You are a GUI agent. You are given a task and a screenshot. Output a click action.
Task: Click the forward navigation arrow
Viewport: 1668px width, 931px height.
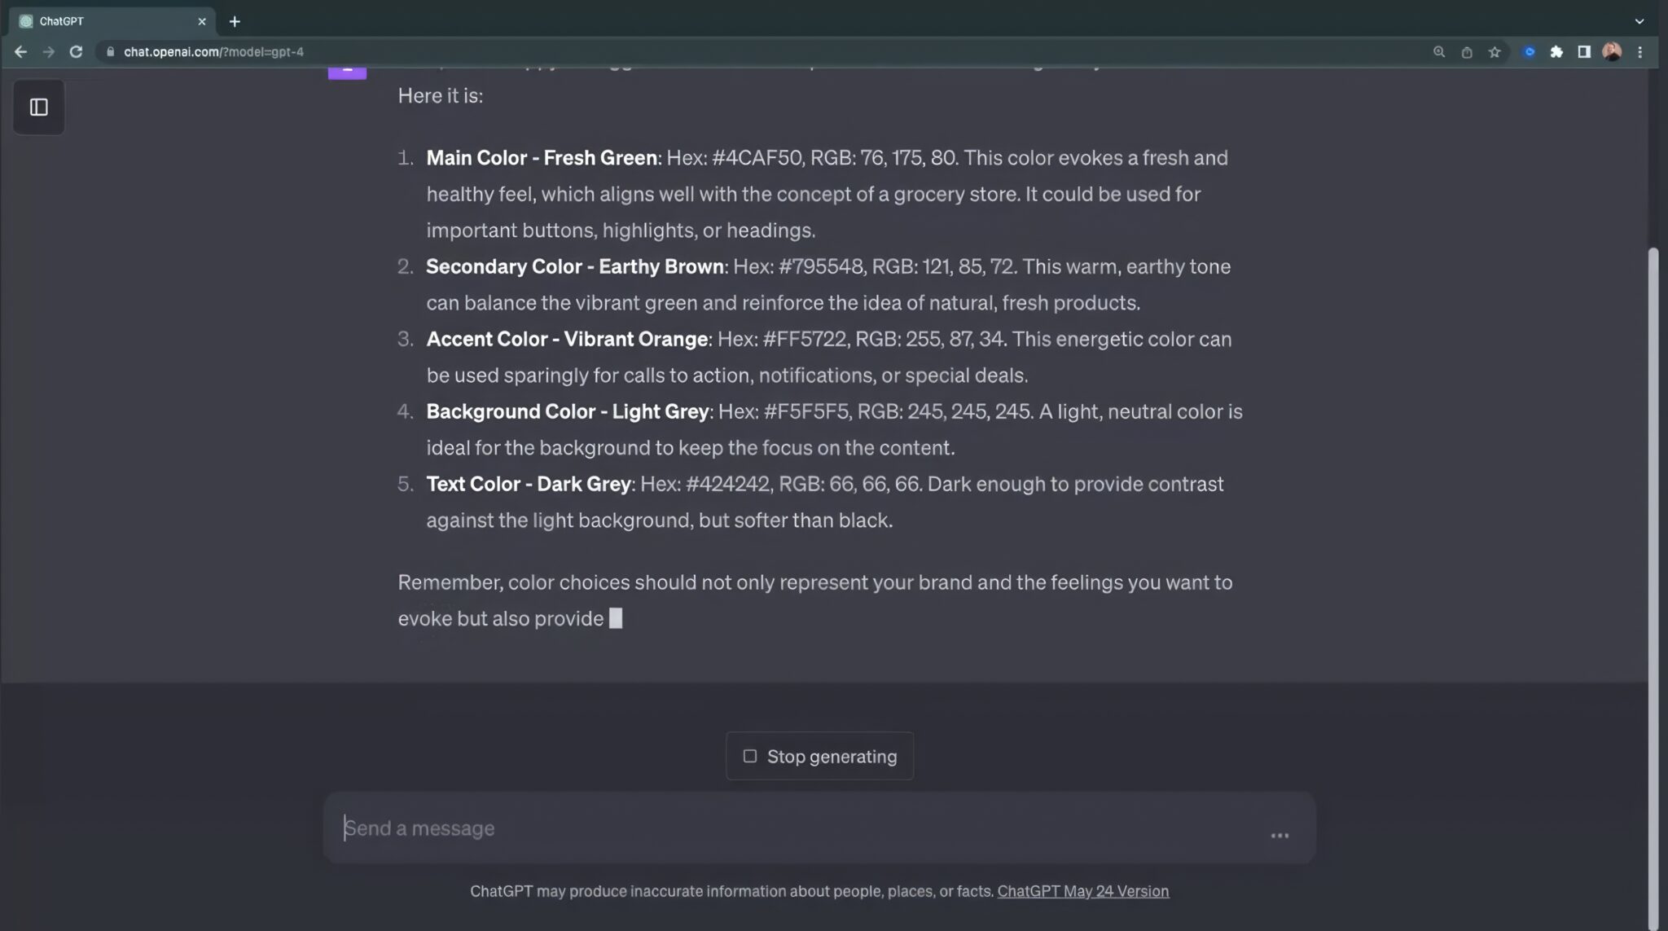click(48, 51)
